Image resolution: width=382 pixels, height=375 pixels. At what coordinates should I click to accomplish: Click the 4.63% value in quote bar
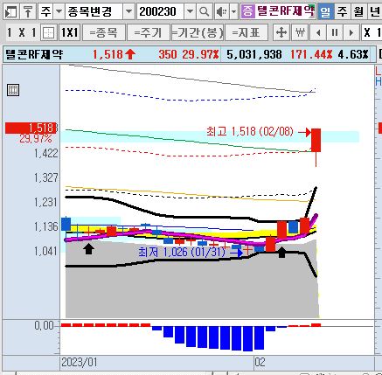click(353, 54)
